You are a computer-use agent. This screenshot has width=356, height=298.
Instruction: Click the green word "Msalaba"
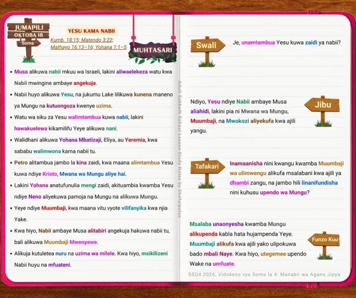click(201, 224)
